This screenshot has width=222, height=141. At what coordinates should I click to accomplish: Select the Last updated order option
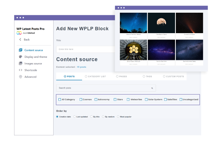(x=74, y=117)
